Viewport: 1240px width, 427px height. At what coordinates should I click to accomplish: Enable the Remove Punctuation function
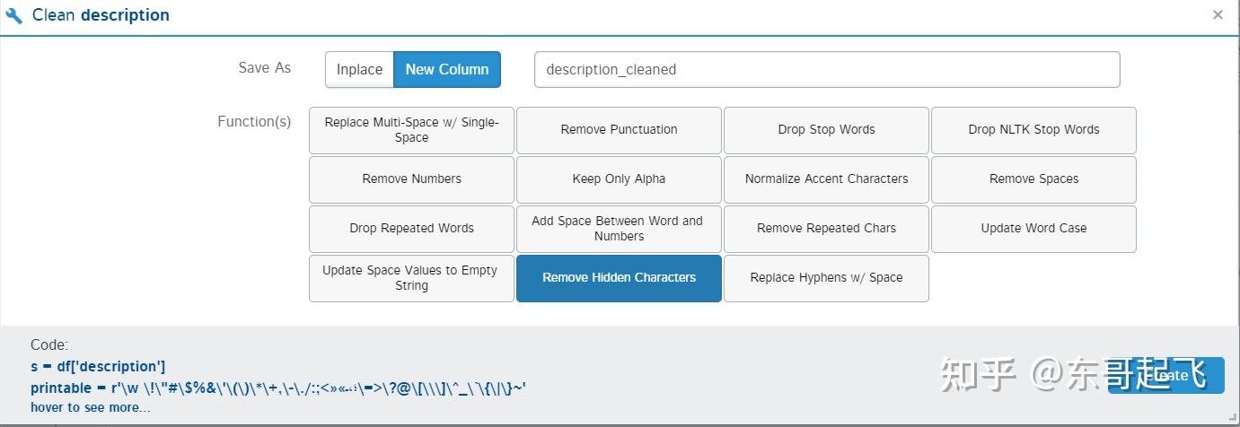(x=619, y=130)
